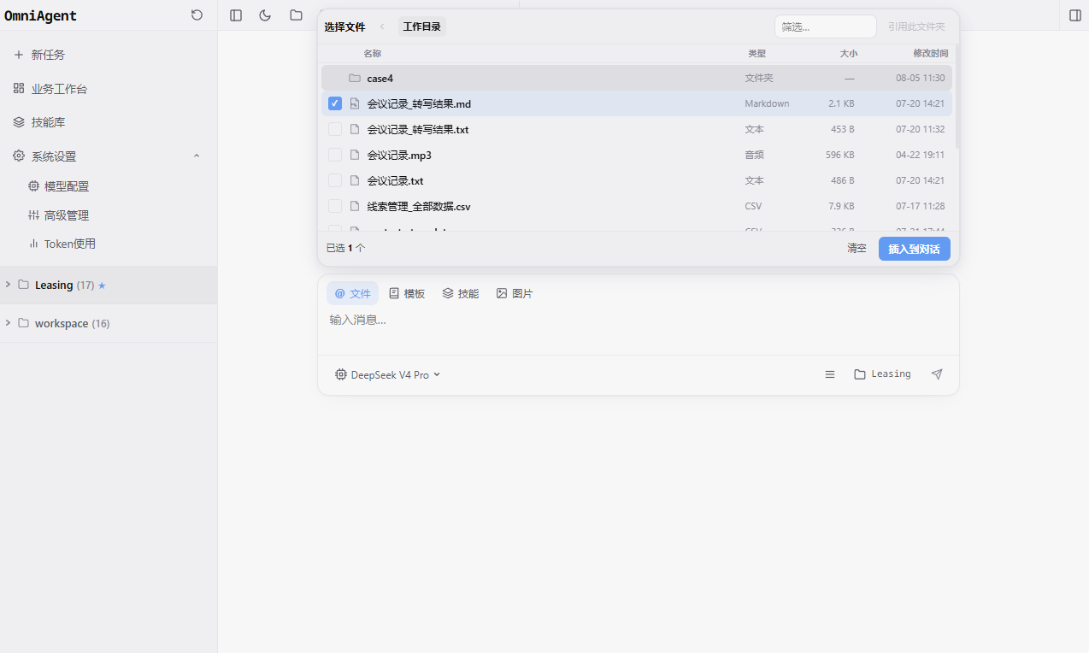Collapse the 系统设置 section chevron

(x=197, y=156)
